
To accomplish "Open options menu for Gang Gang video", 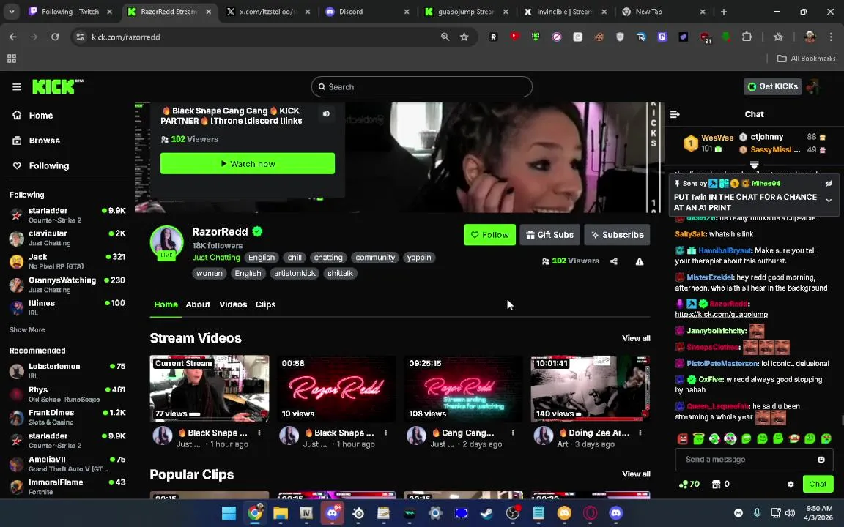I will click(x=513, y=433).
